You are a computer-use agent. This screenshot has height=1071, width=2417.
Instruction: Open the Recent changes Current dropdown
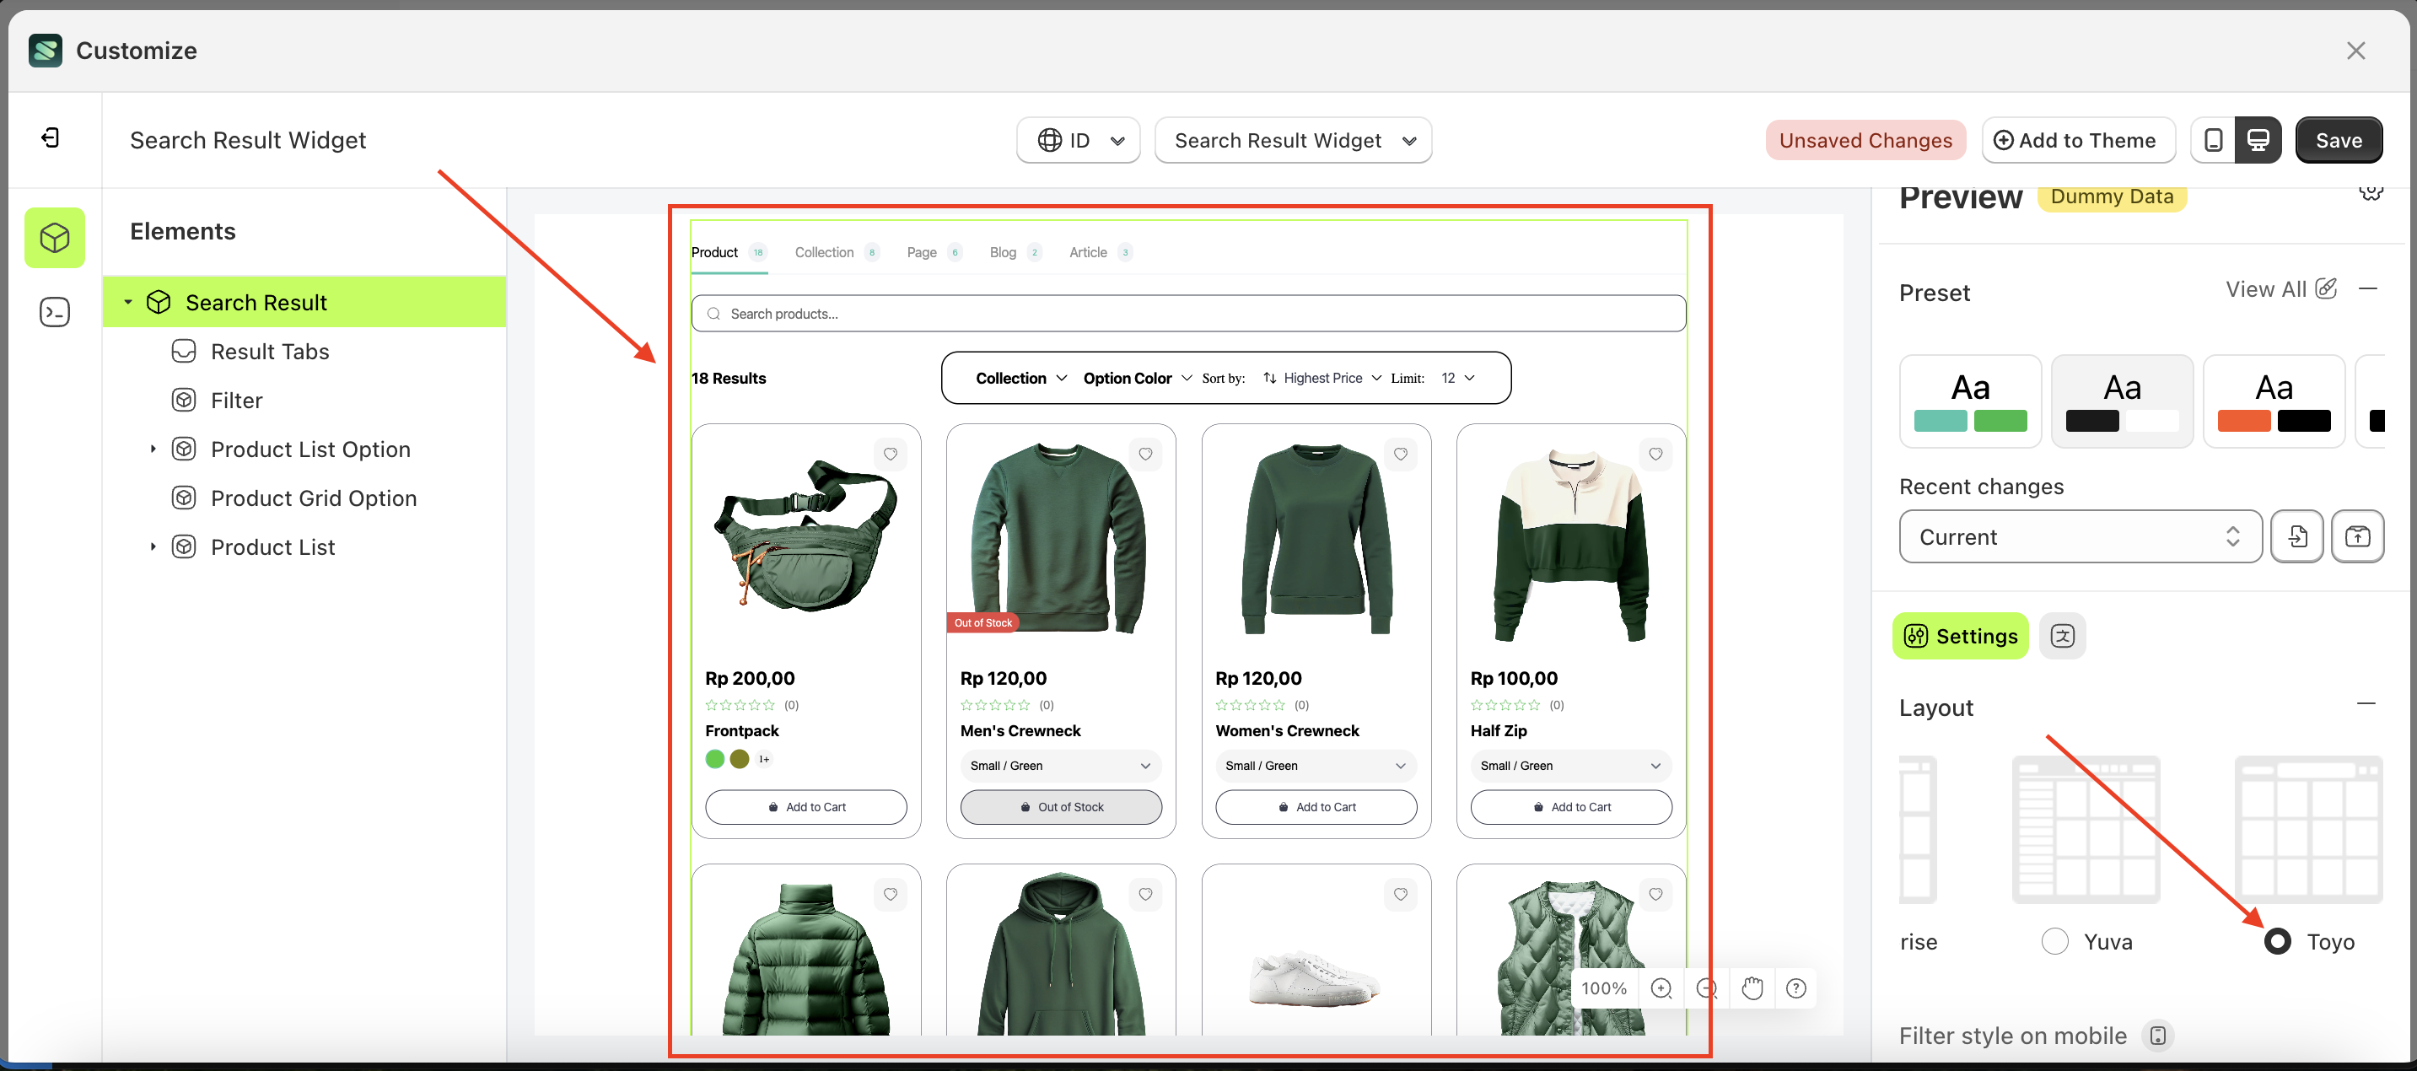2079,537
